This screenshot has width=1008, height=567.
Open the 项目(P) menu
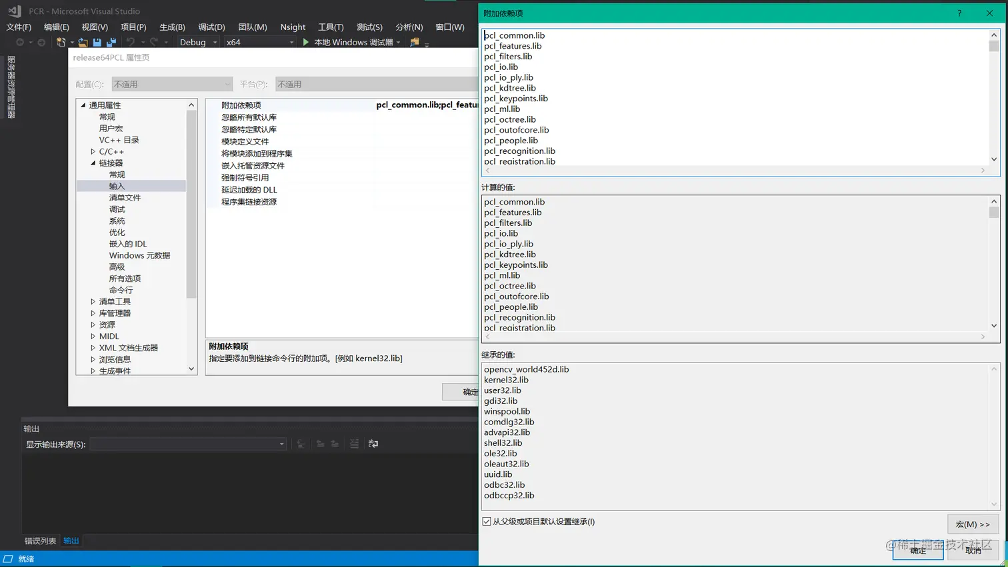click(133, 27)
